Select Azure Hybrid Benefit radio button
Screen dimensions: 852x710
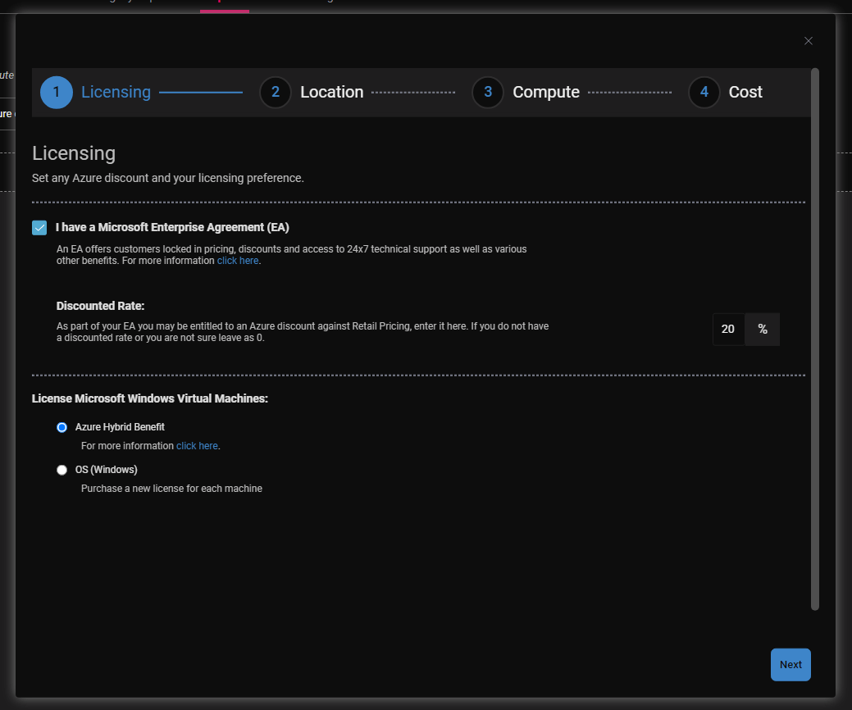[62, 427]
